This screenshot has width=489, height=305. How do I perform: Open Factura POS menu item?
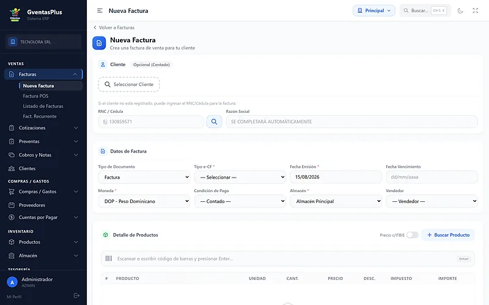click(x=35, y=96)
